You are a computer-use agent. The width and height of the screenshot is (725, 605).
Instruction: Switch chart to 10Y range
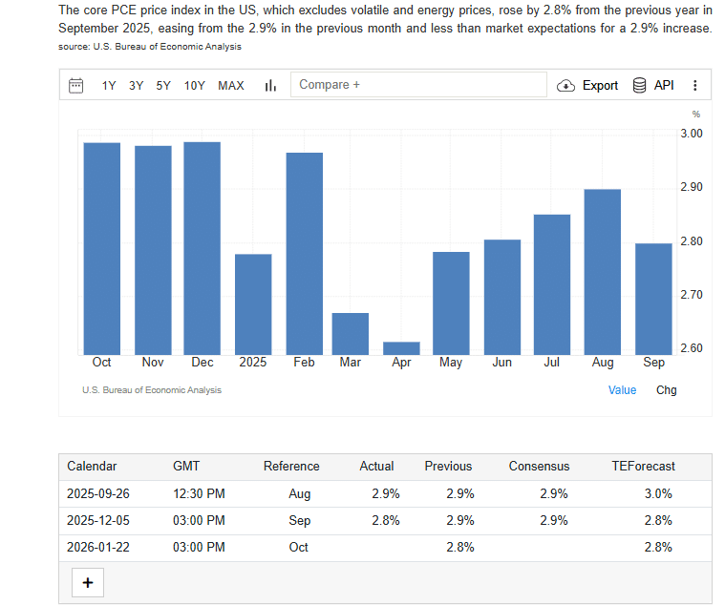195,86
